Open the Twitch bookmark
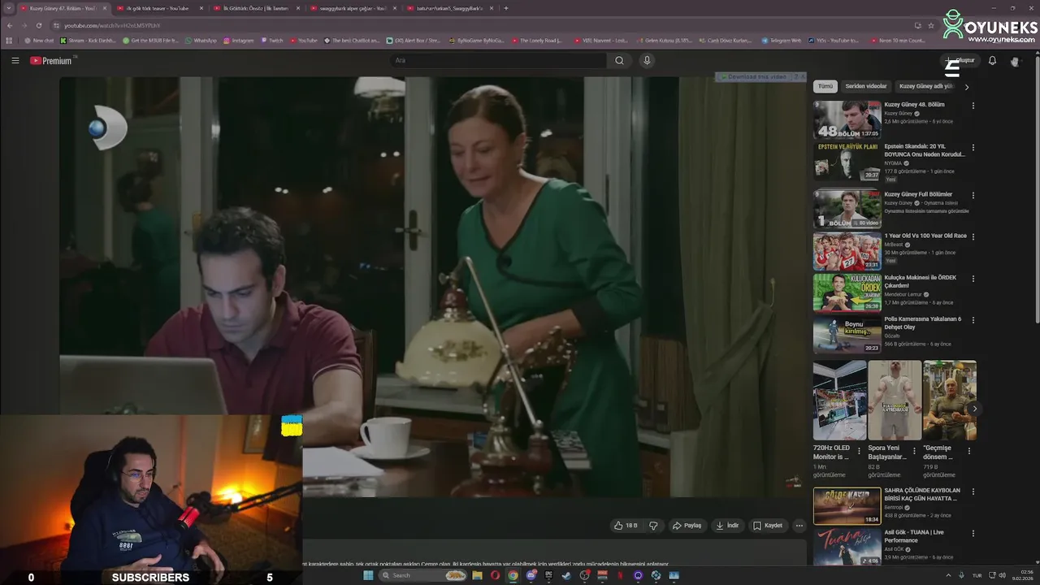The image size is (1040, 585). [x=272, y=40]
